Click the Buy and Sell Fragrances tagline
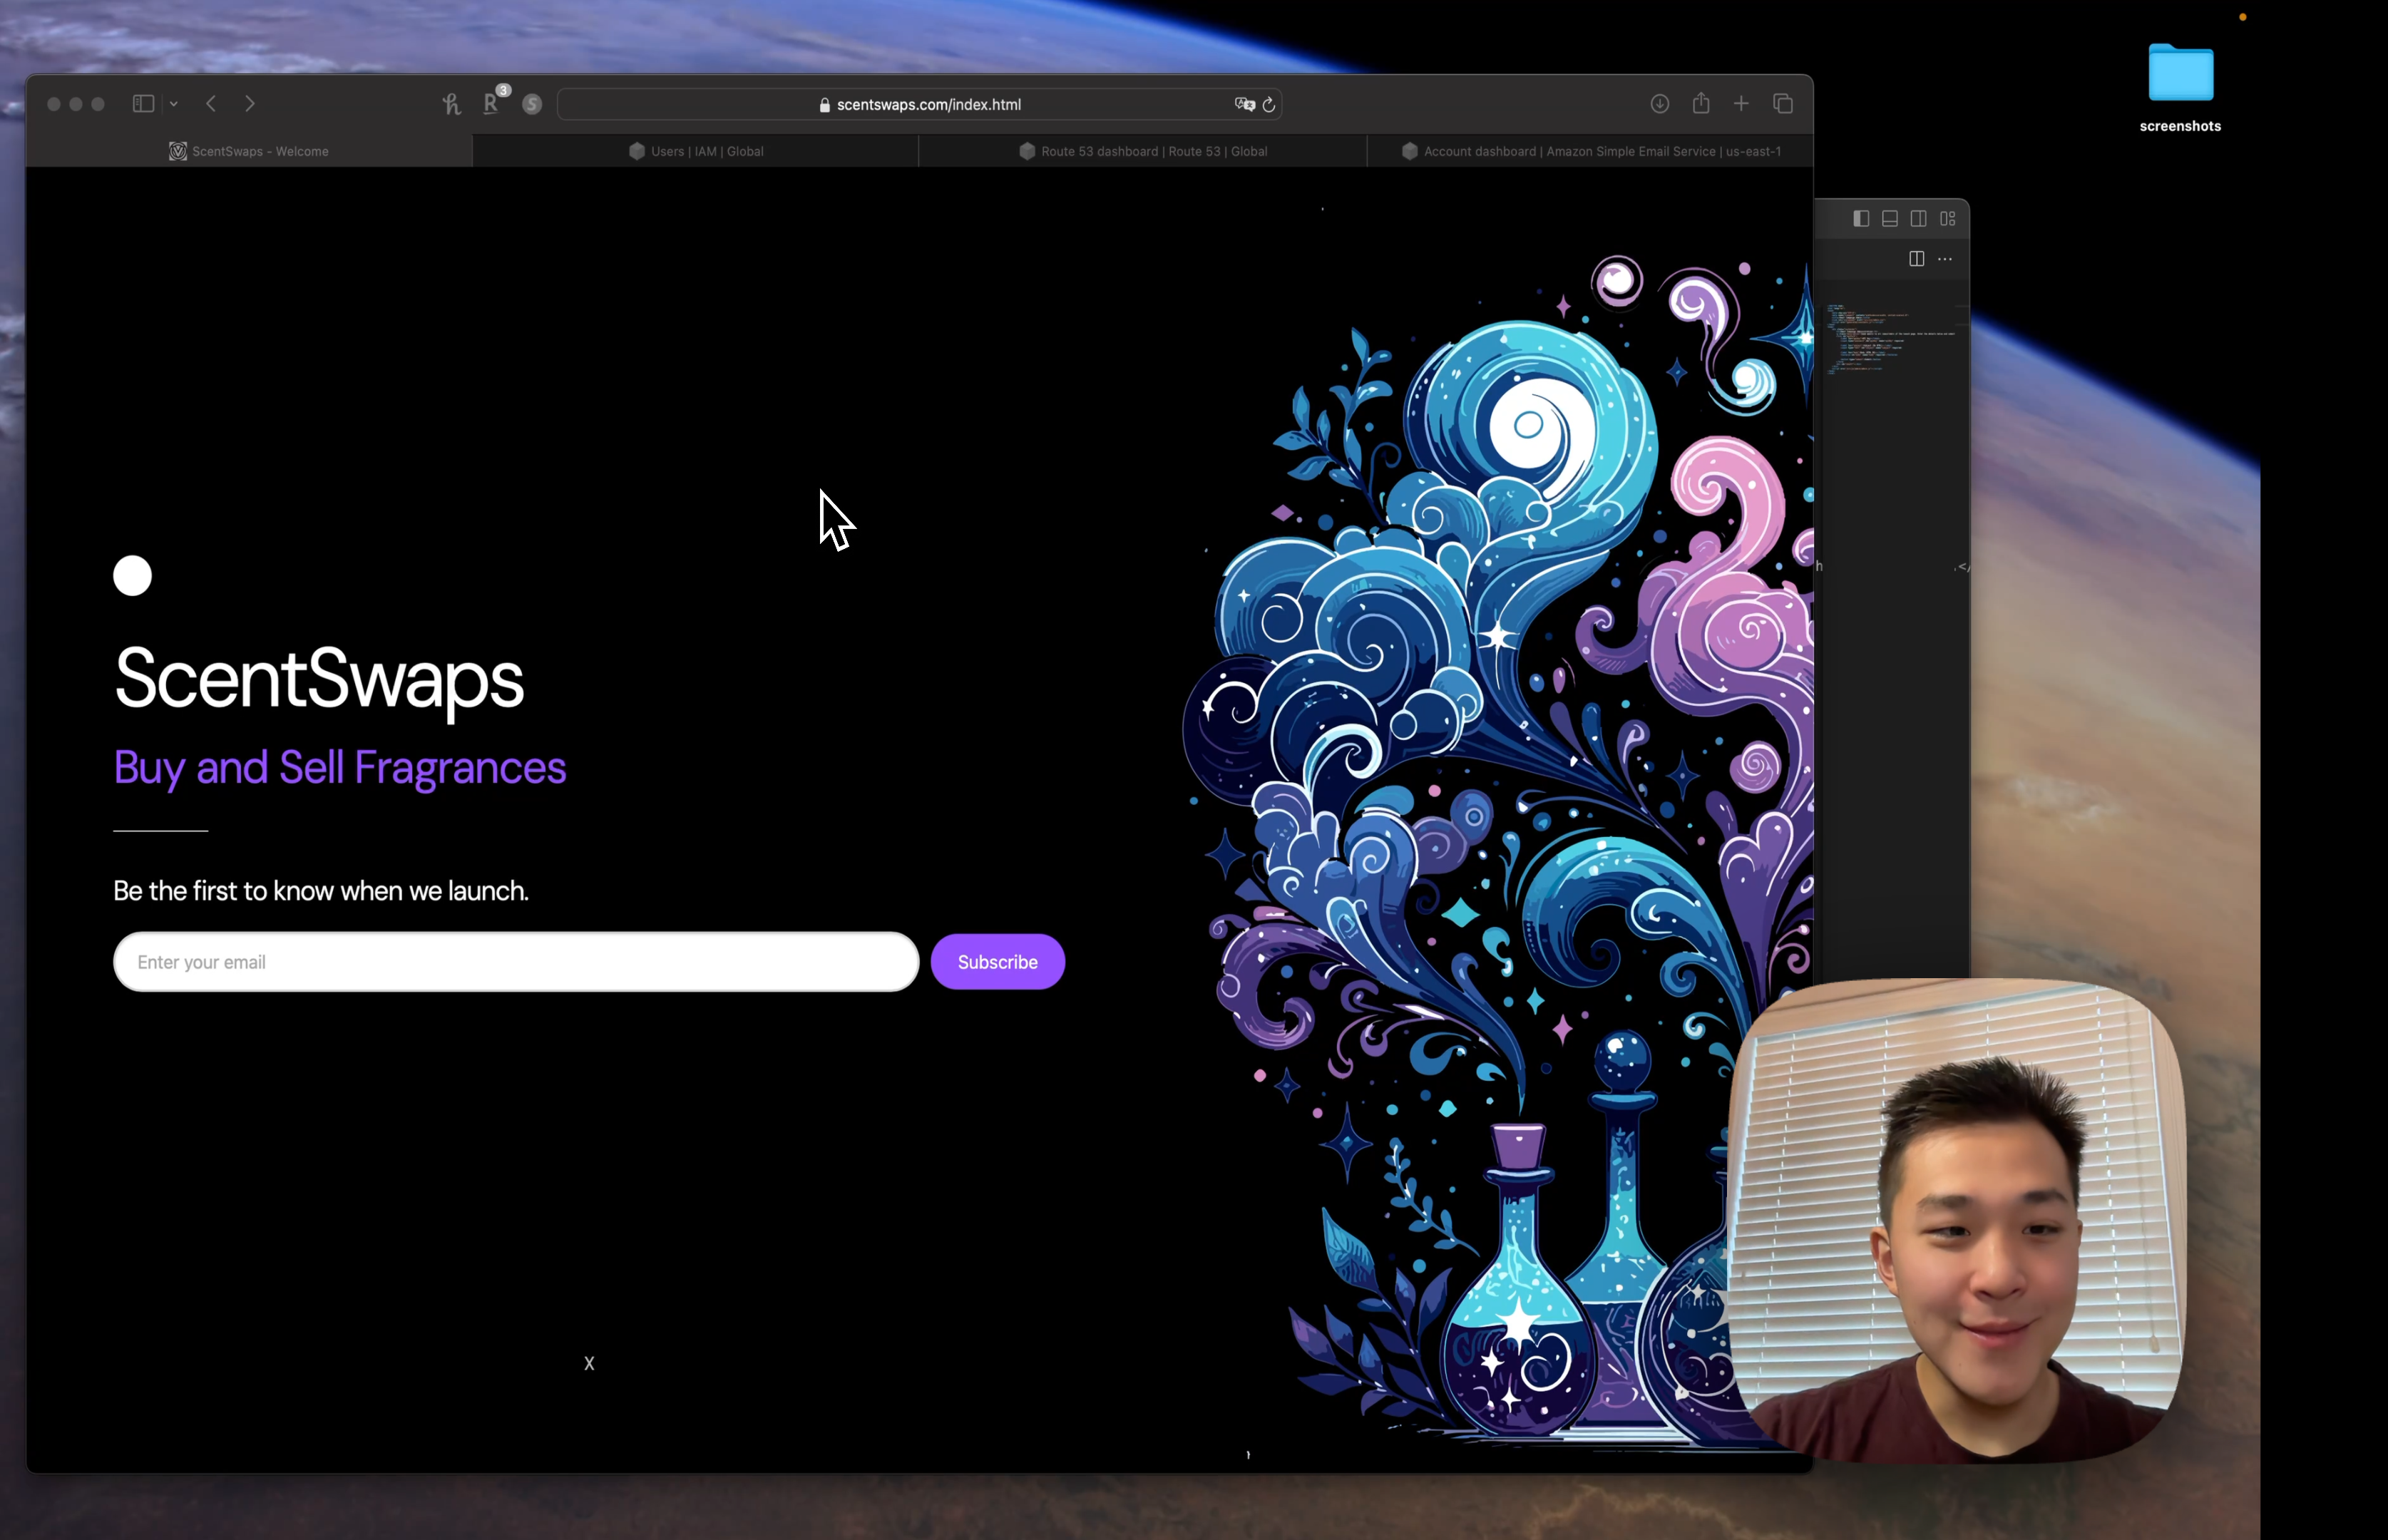Image resolution: width=2388 pixels, height=1540 pixels. click(340, 768)
